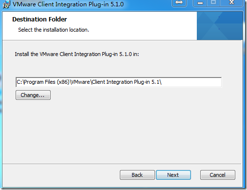Viewport: 247px width, 190px height.
Task: Click the double-arrow title bar button
Action: click(x=179, y=3)
